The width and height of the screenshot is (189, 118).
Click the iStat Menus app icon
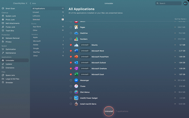(76, 92)
